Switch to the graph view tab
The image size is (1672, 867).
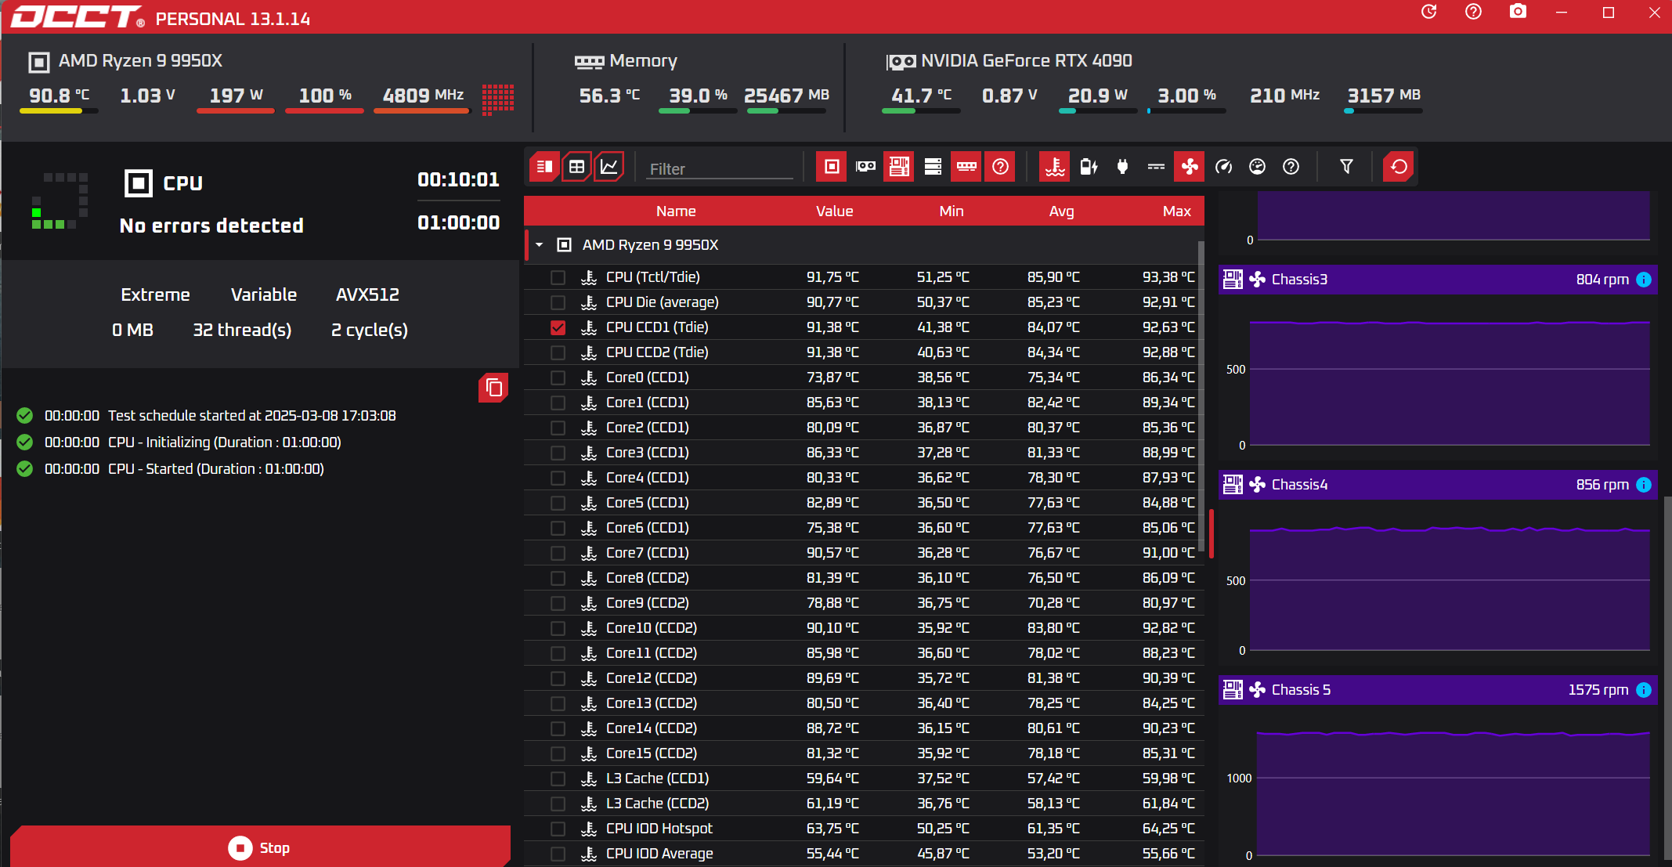pyautogui.click(x=609, y=167)
